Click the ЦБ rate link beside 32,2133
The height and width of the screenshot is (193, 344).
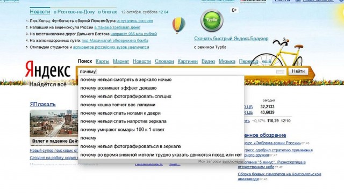click(x=248, y=107)
